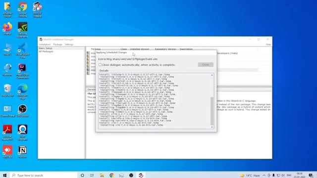Viewport: 317px width, 178px height.
Task: Switch to Chrome on the taskbar
Action: coord(111,175)
